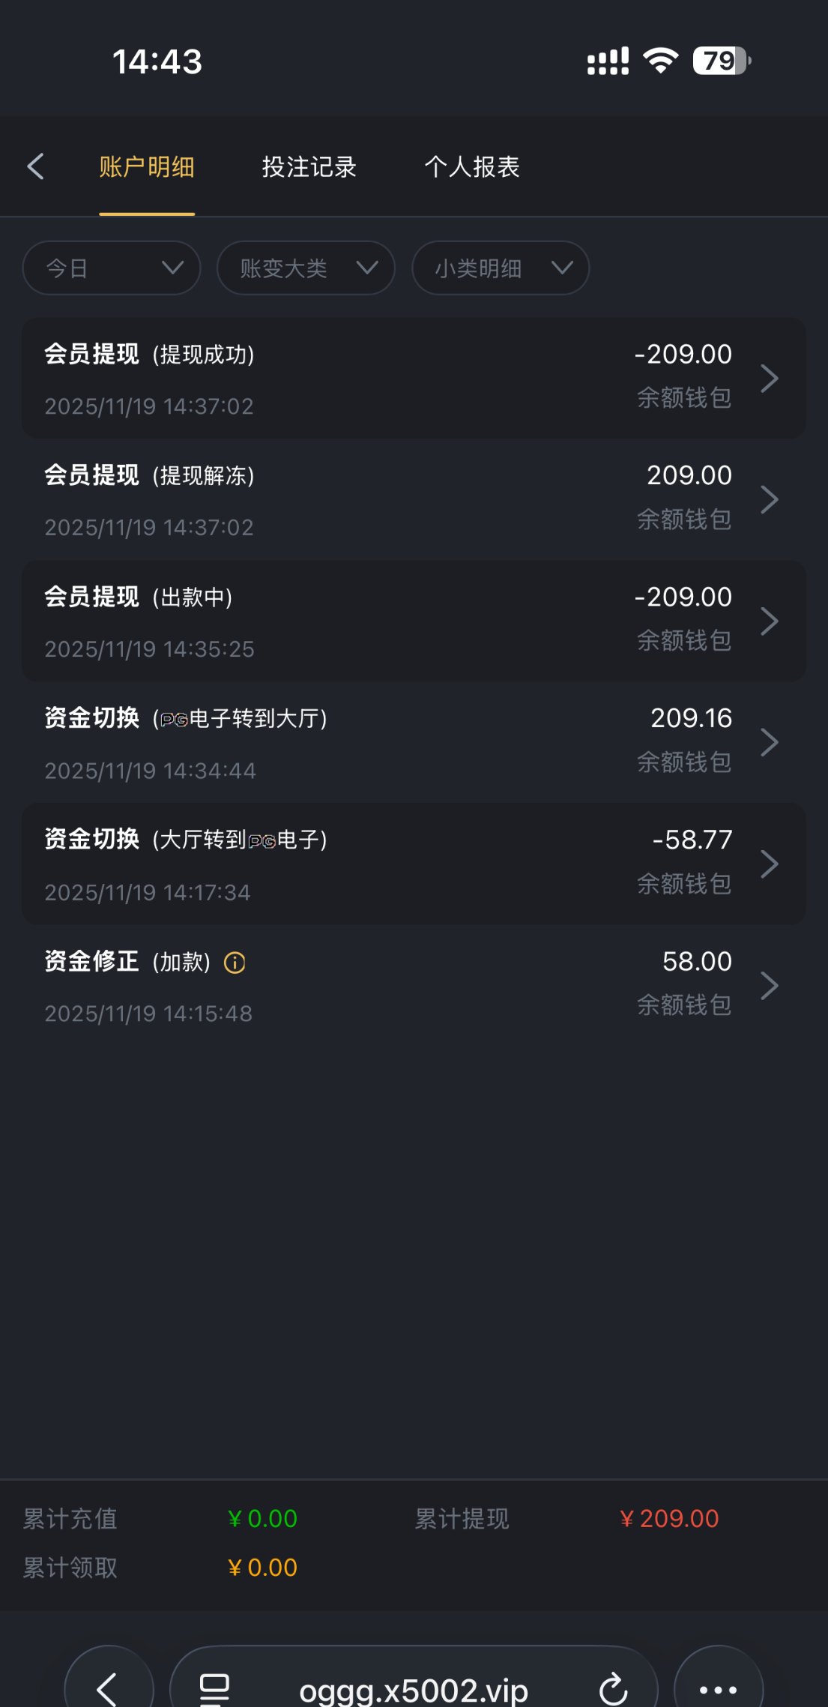Tap the 累计提现 ¥209.00 total
The height and width of the screenshot is (1707, 828).
coord(668,1519)
